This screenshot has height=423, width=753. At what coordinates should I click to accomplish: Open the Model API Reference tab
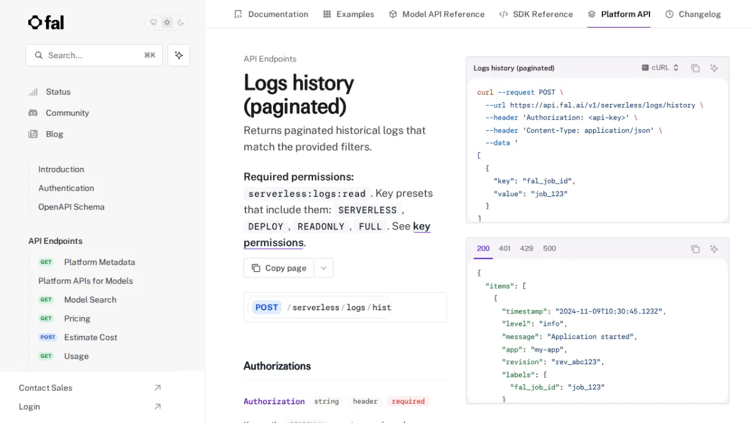click(x=437, y=14)
